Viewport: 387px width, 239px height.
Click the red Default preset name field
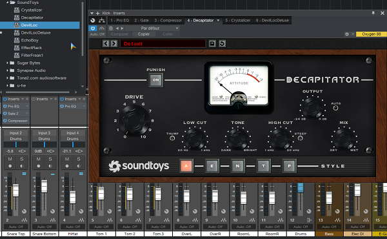tap(163, 44)
